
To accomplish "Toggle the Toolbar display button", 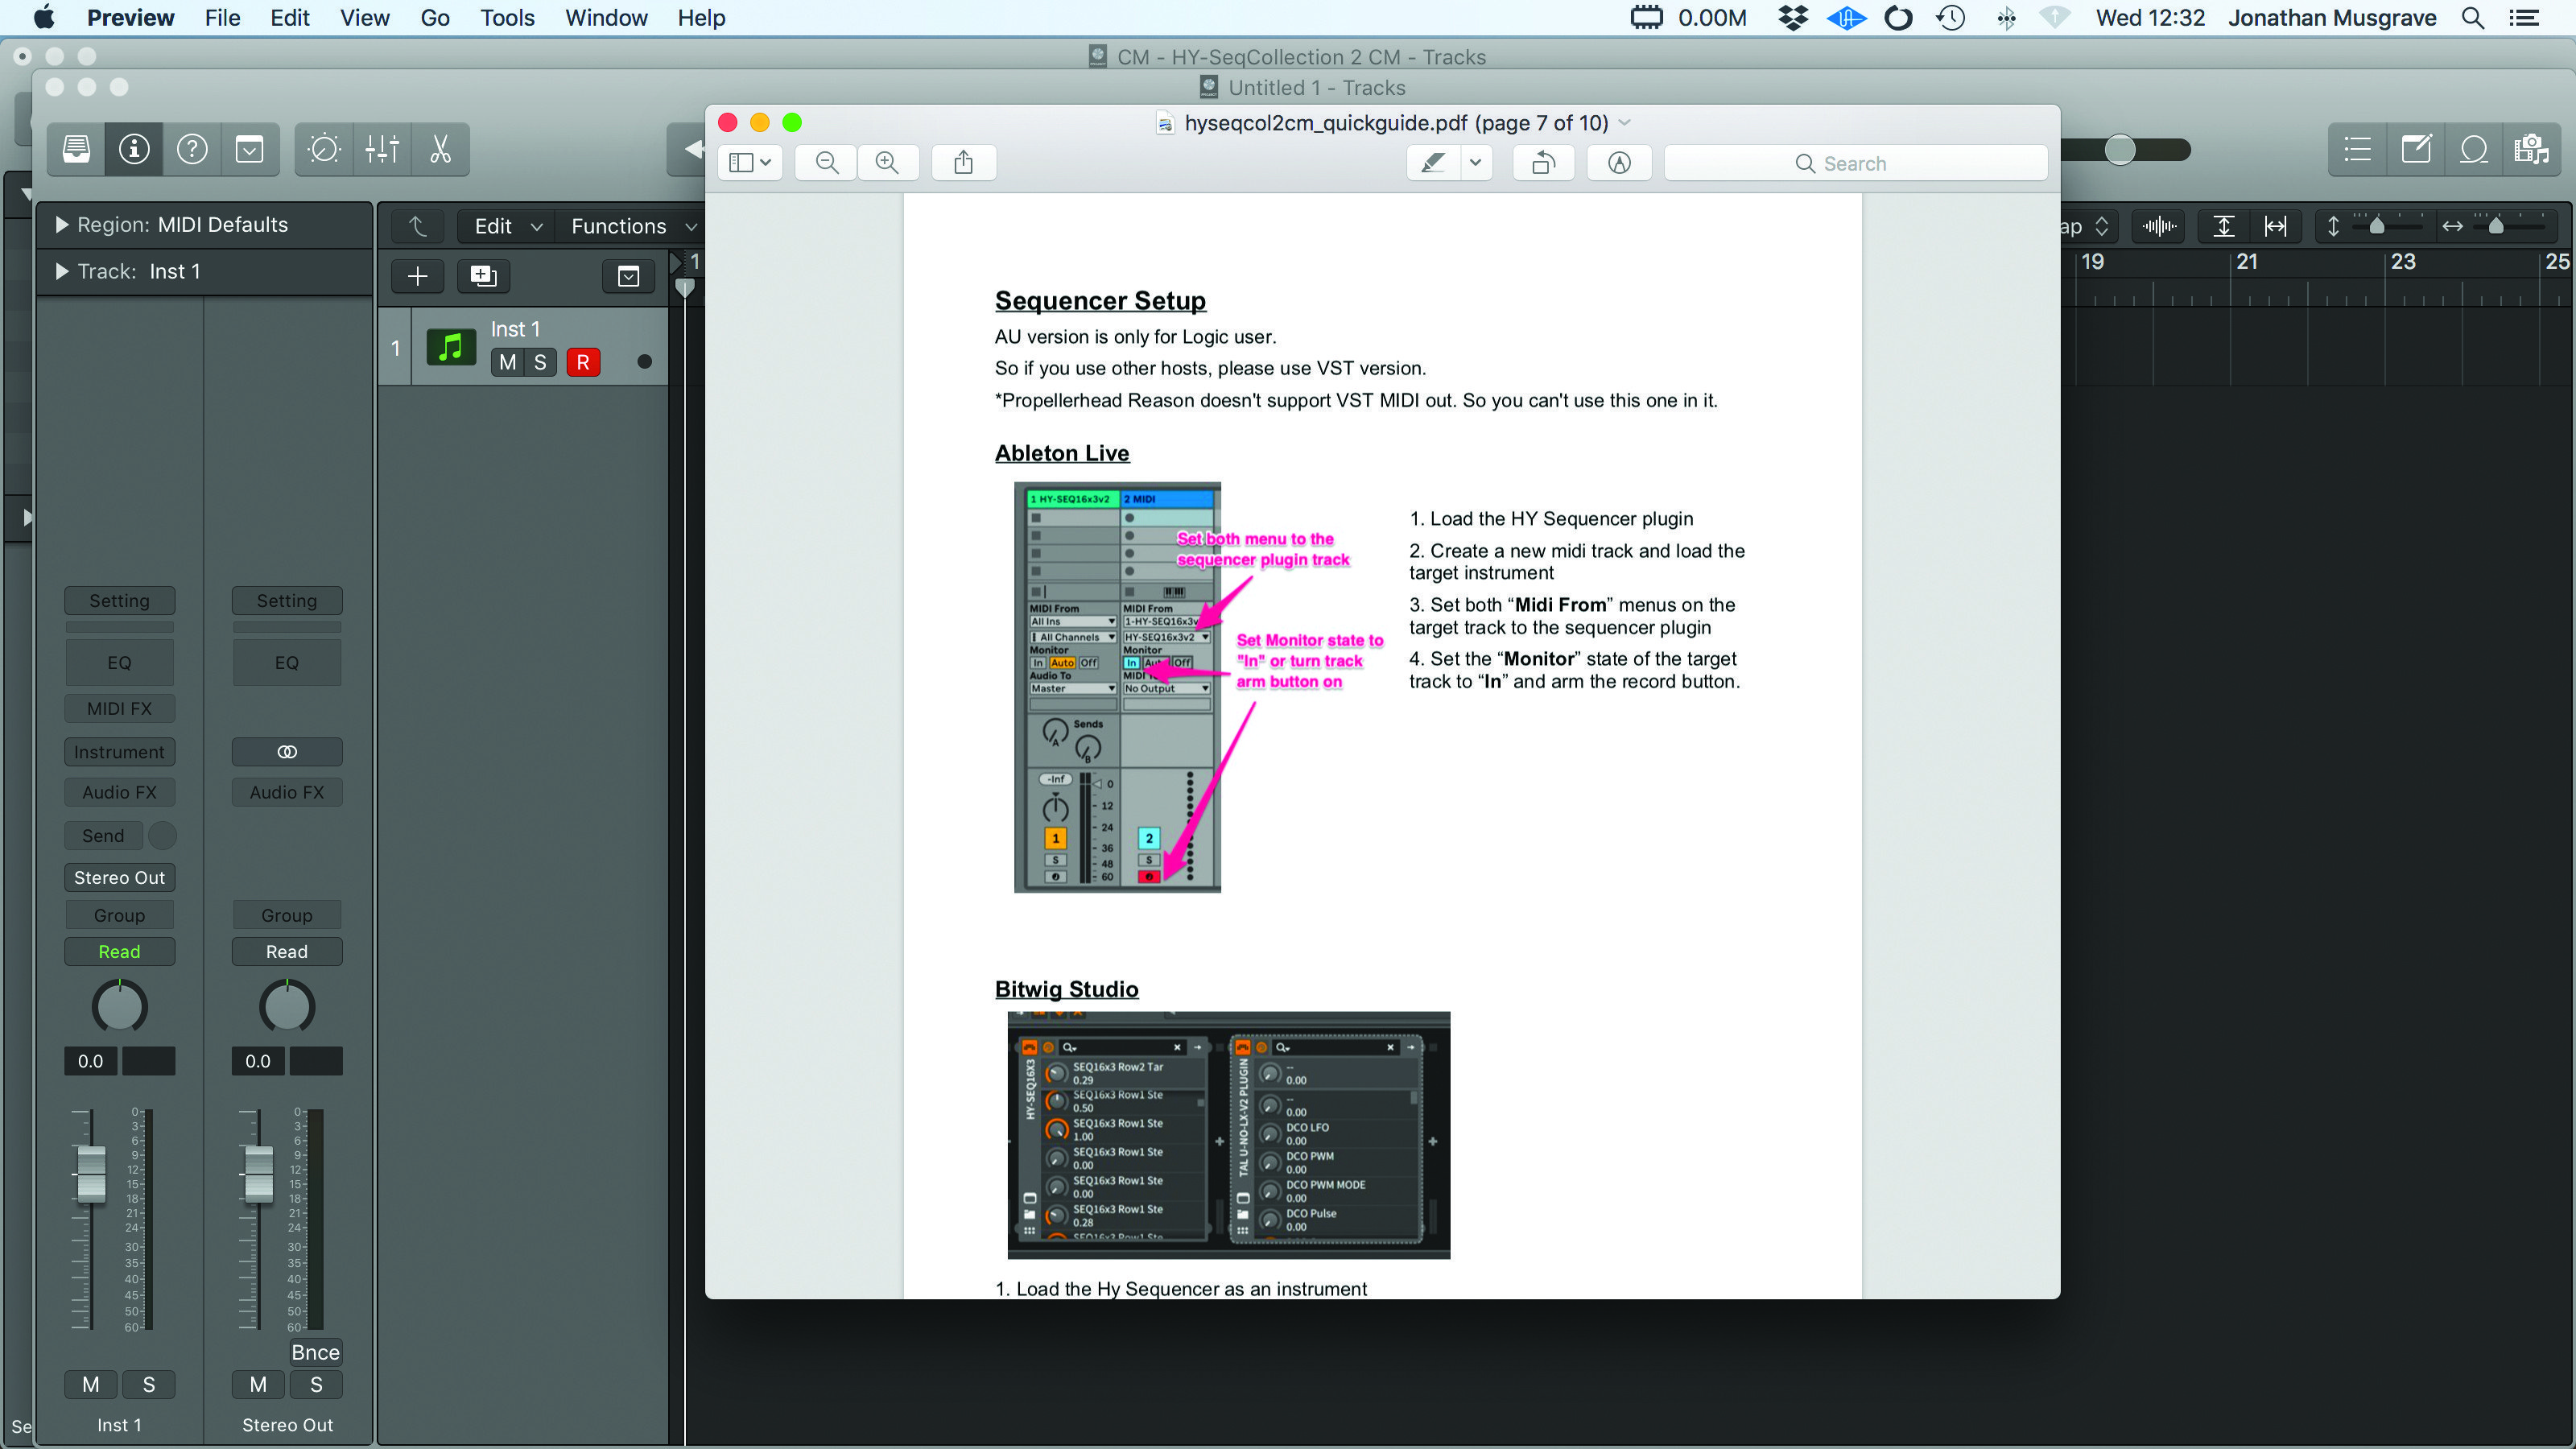I will [249, 150].
